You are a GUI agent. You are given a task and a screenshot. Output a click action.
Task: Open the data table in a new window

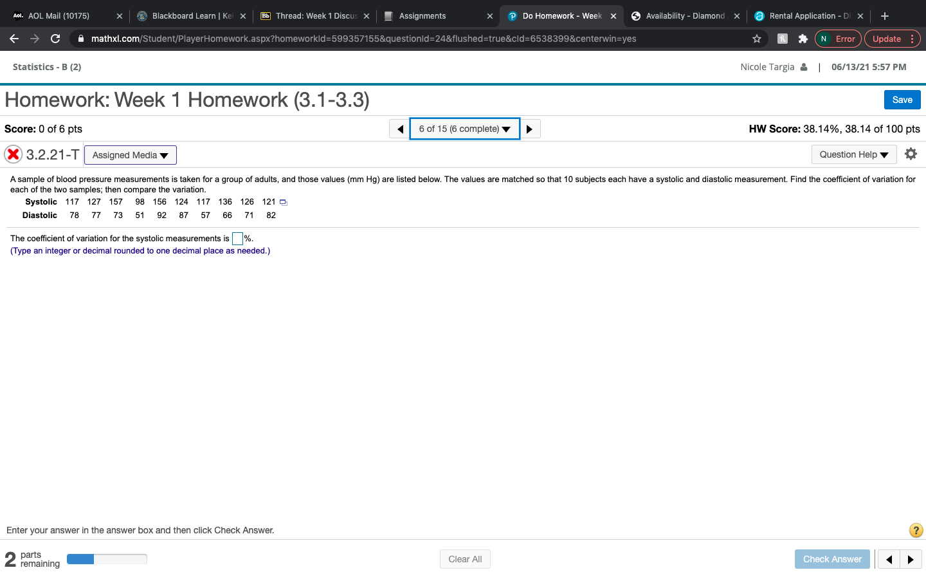(283, 201)
